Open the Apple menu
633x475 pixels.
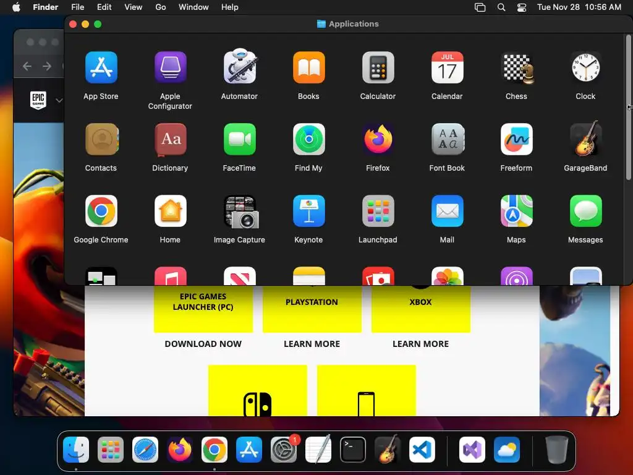coord(16,7)
